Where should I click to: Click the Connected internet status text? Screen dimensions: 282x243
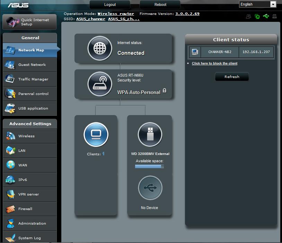tap(131, 53)
